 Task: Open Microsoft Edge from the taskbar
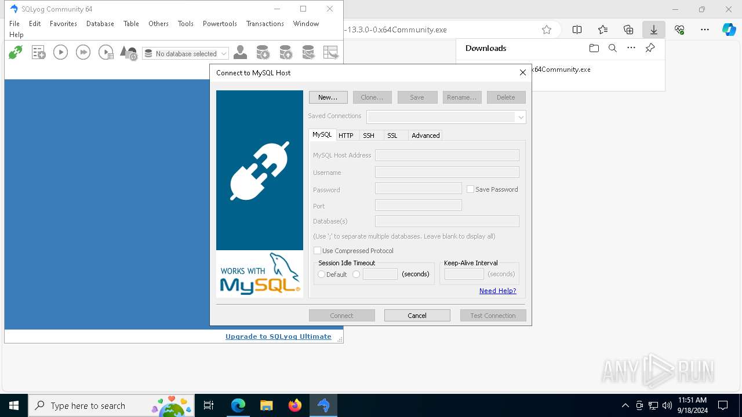[238, 405]
